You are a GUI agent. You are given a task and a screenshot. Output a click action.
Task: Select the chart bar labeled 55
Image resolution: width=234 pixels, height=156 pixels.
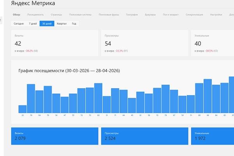pyautogui.click(x=73, y=103)
